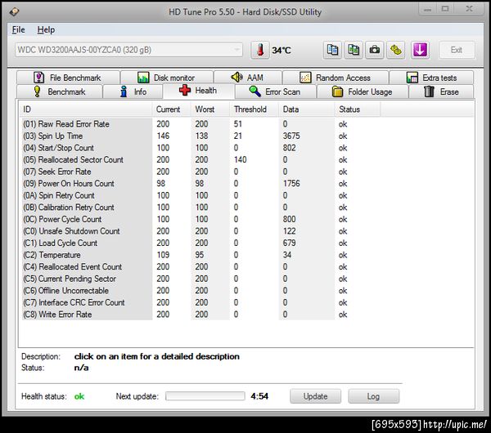491x433 pixels.
Task: Click the 3675 data value for Spin Up Time
Action: [x=291, y=136]
